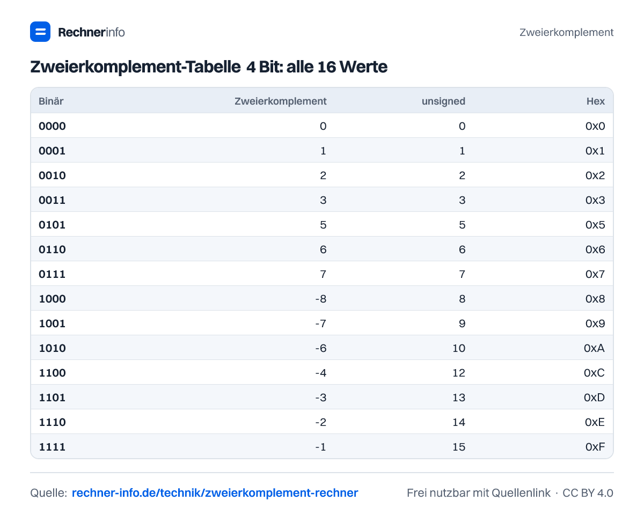This screenshot has width=644, height=515.
Task: Click unsigned value 9
Action: (462, 323)
